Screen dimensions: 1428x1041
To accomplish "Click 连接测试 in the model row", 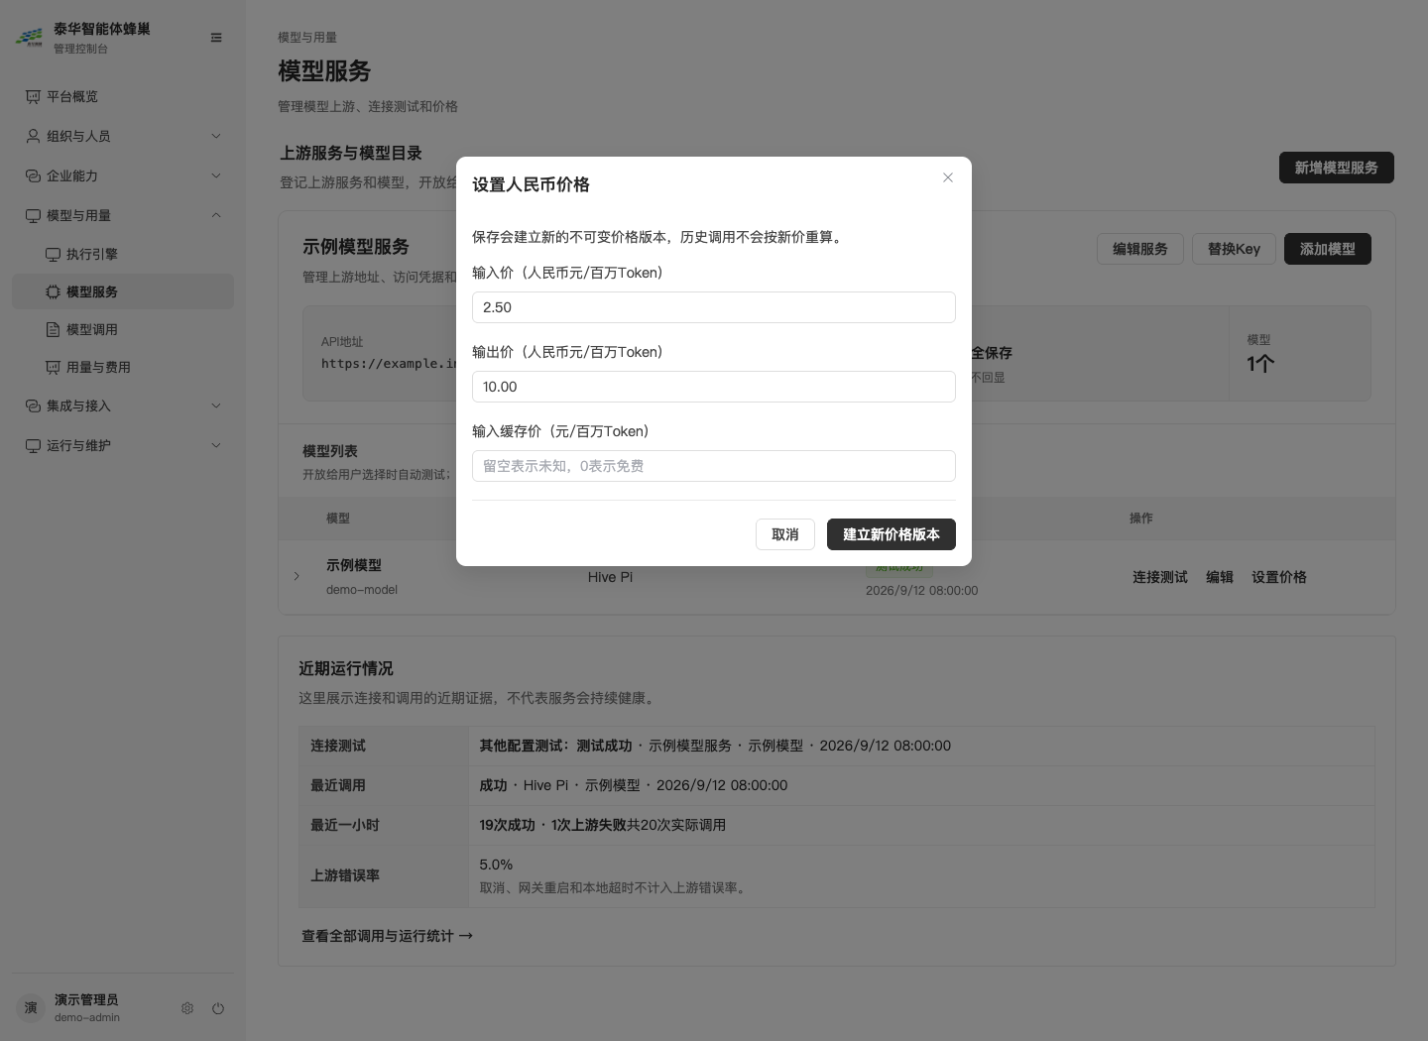I will [x=1160, y=577].
